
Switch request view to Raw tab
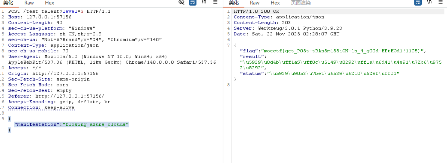click(x=29, y=3)
